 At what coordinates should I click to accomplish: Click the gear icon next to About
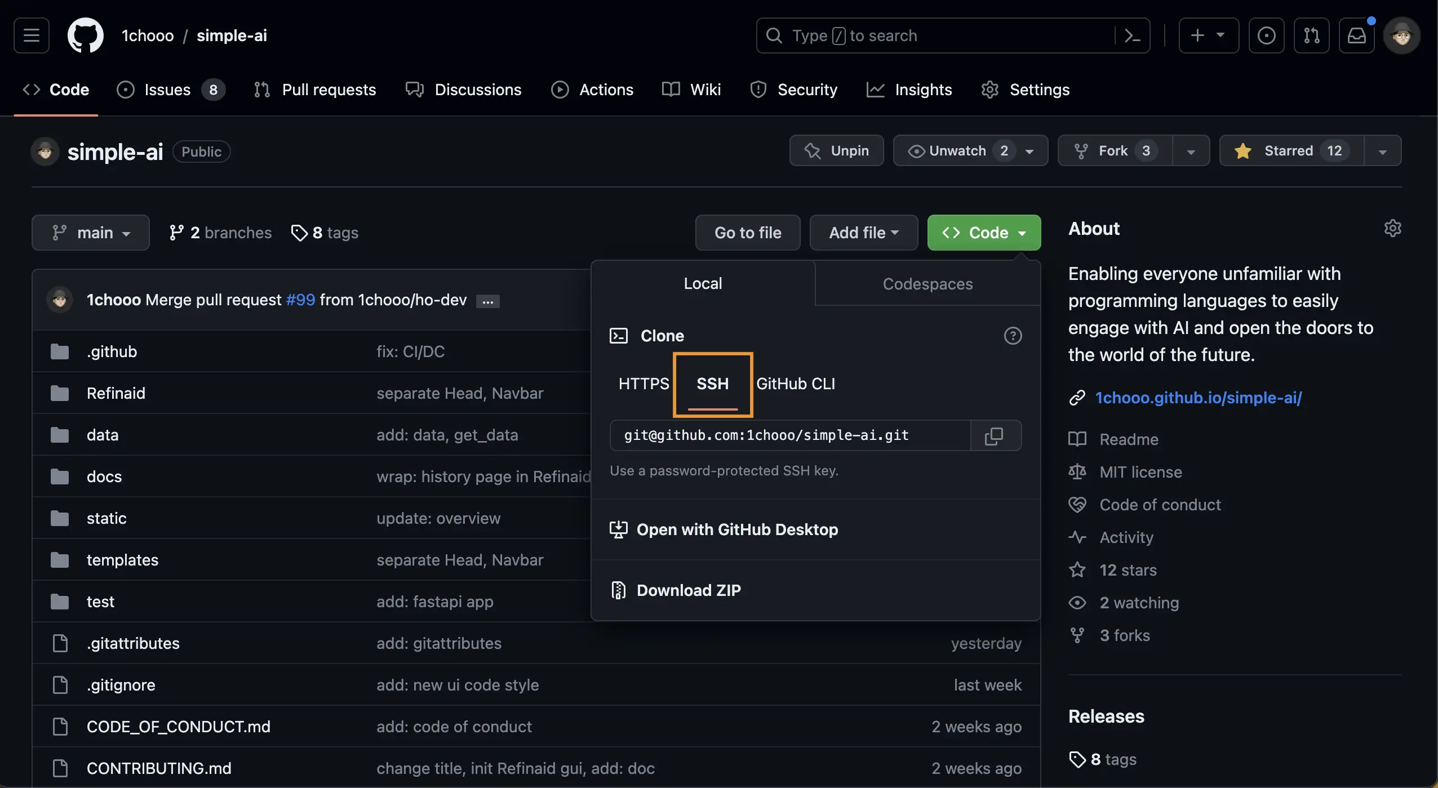pos(1392,228)
